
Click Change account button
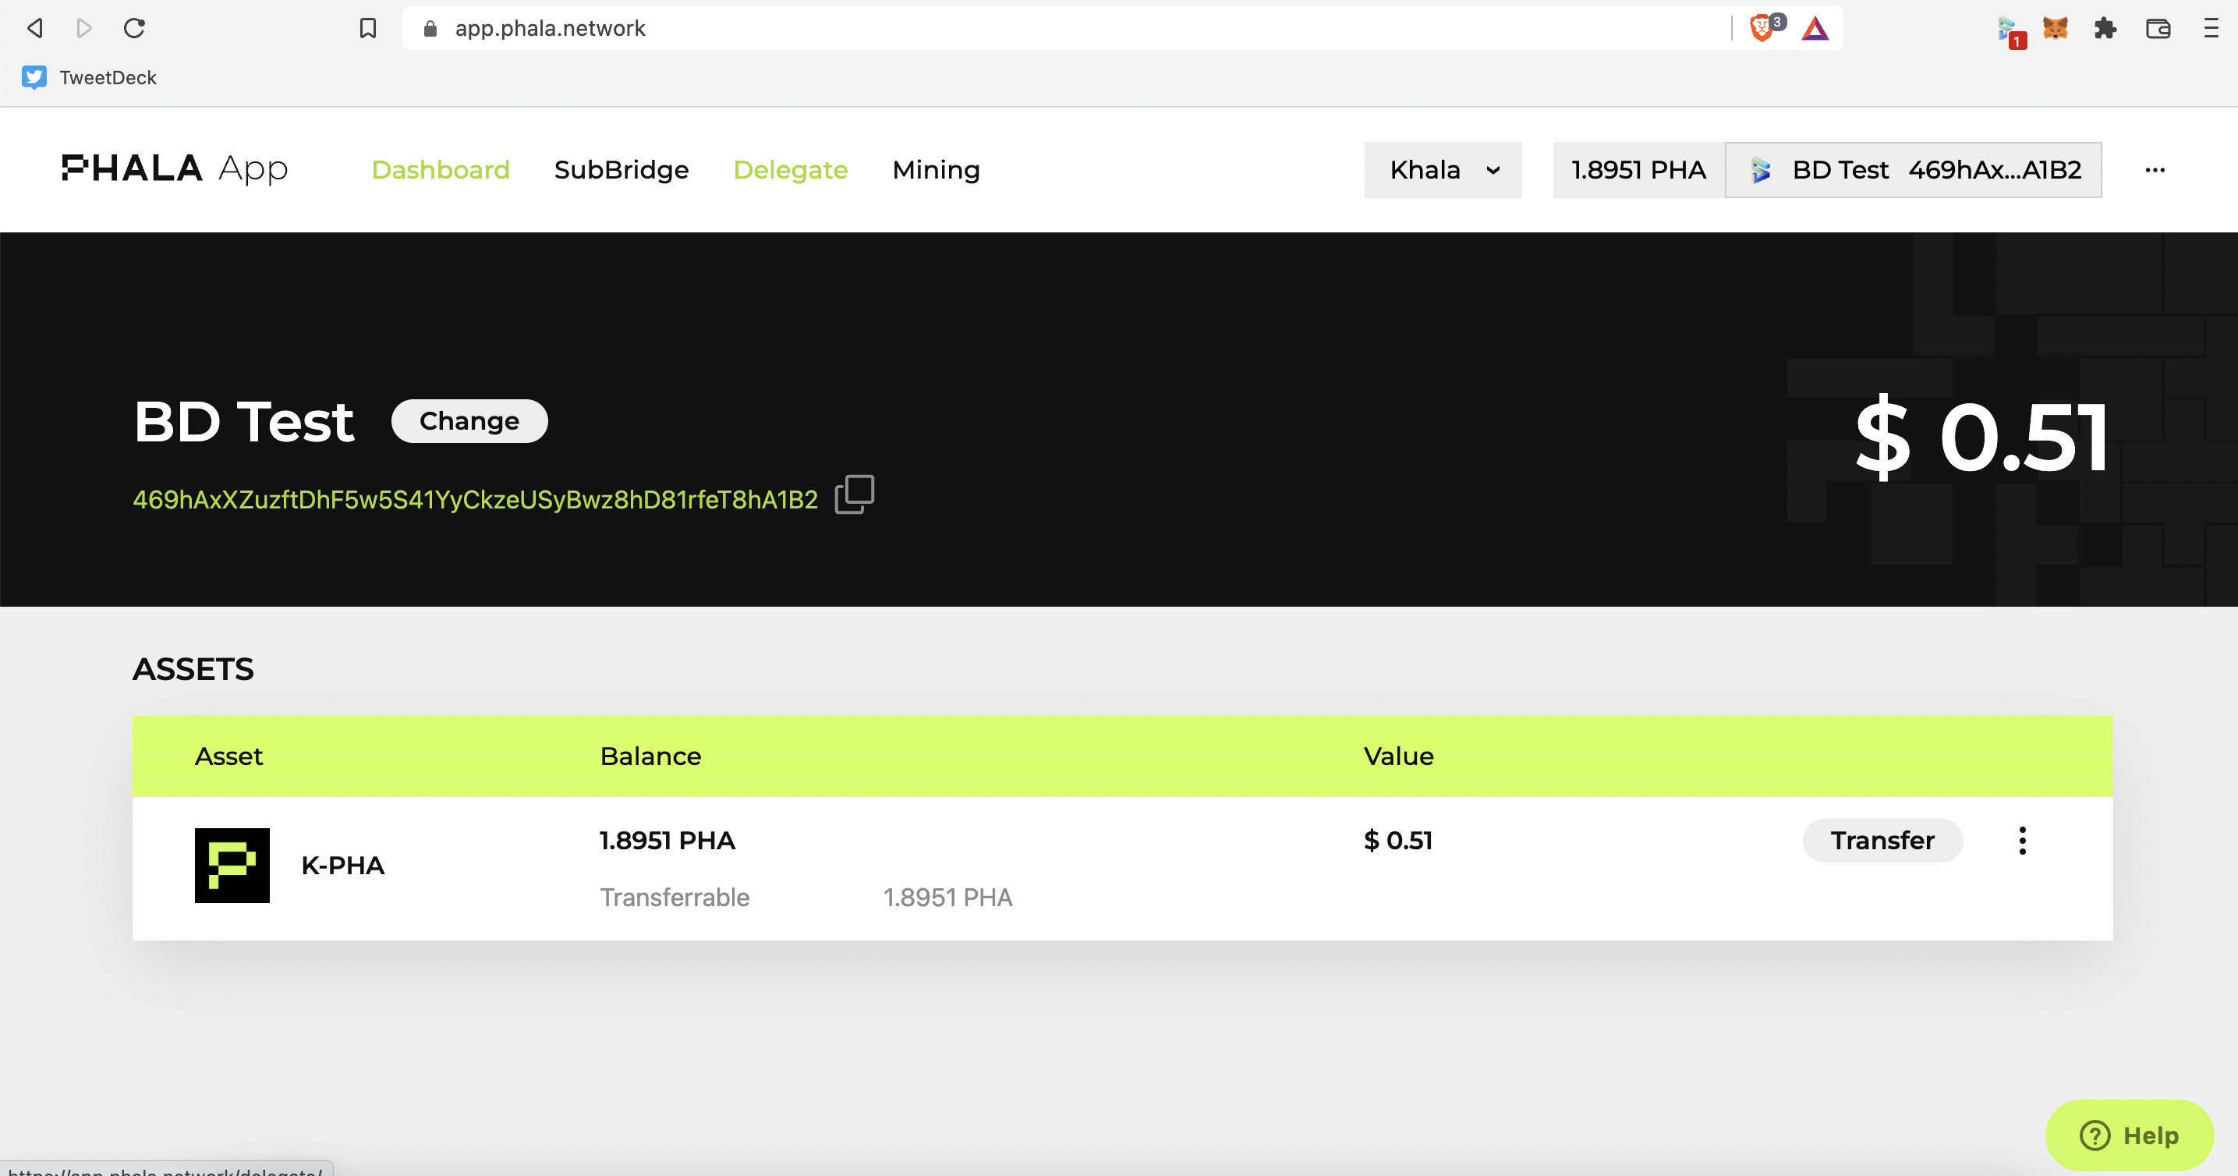(x=469, y=421)
